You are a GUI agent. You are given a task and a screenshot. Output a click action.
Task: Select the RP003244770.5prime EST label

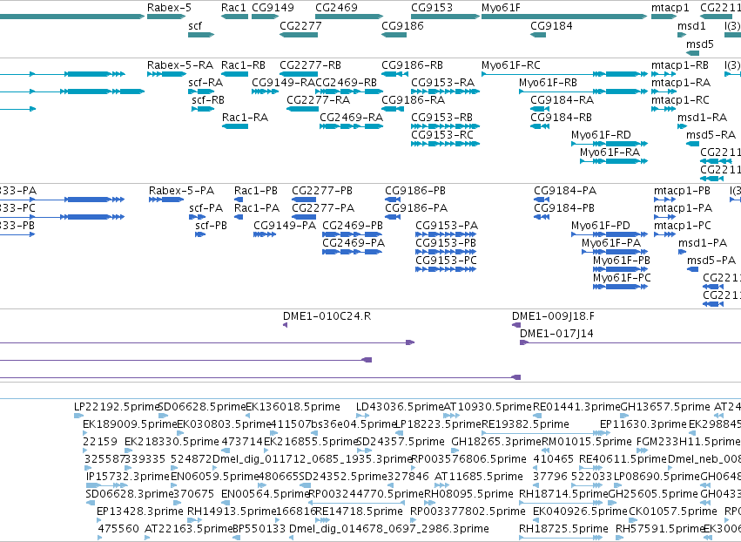coord(367,494)
